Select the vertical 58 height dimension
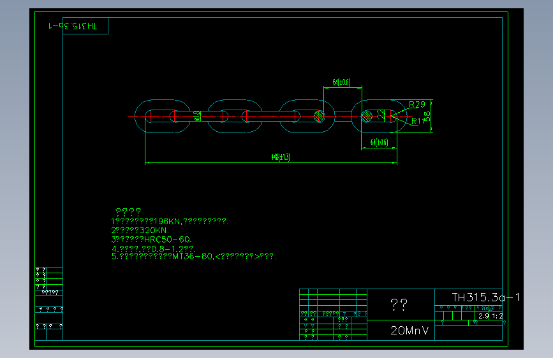 427,116
